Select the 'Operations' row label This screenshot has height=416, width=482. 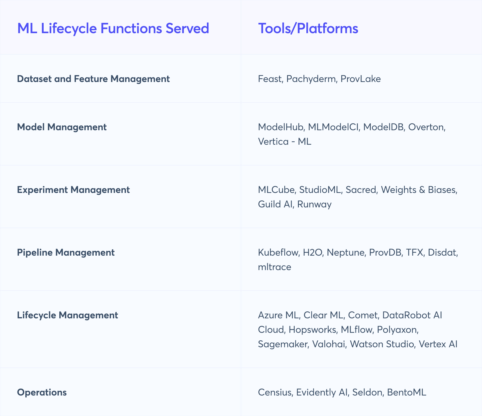[x=42, y=392]
